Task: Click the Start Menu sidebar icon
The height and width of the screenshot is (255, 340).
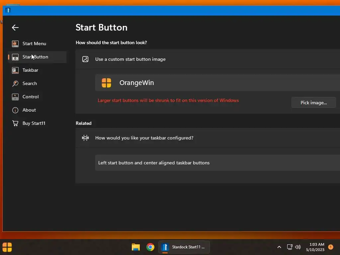Action: [x=15, y=43]
